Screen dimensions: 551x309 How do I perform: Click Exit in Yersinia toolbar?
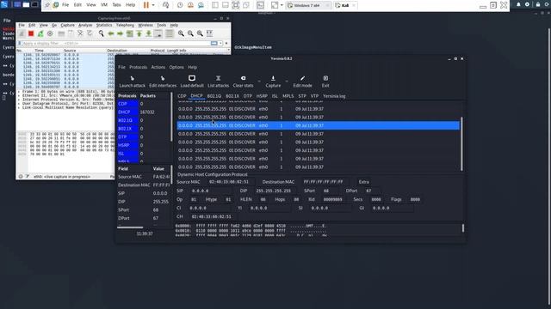[x=325, y=82]
